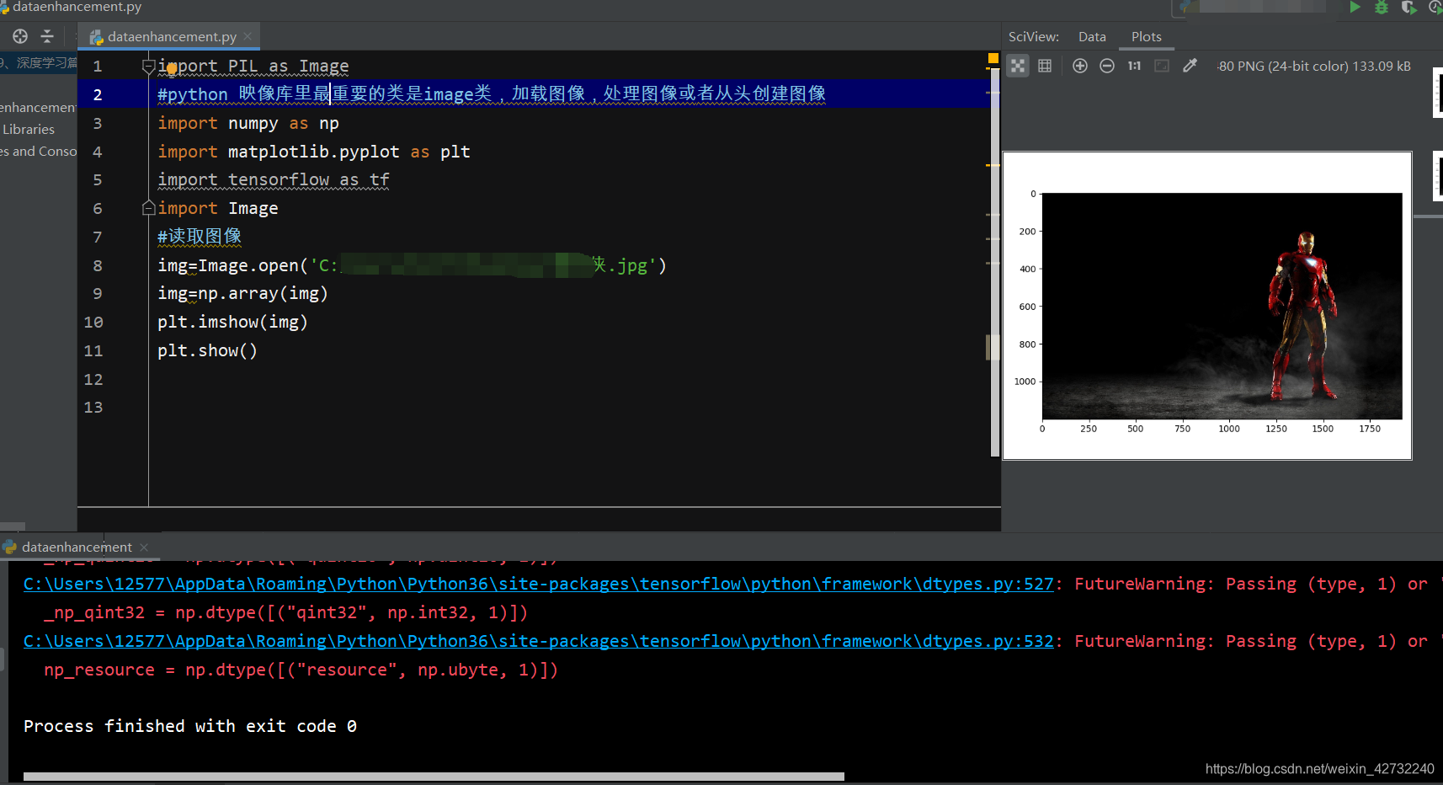
Task: Collapse the code fold arrow on line 1
Action: (148, 65)
